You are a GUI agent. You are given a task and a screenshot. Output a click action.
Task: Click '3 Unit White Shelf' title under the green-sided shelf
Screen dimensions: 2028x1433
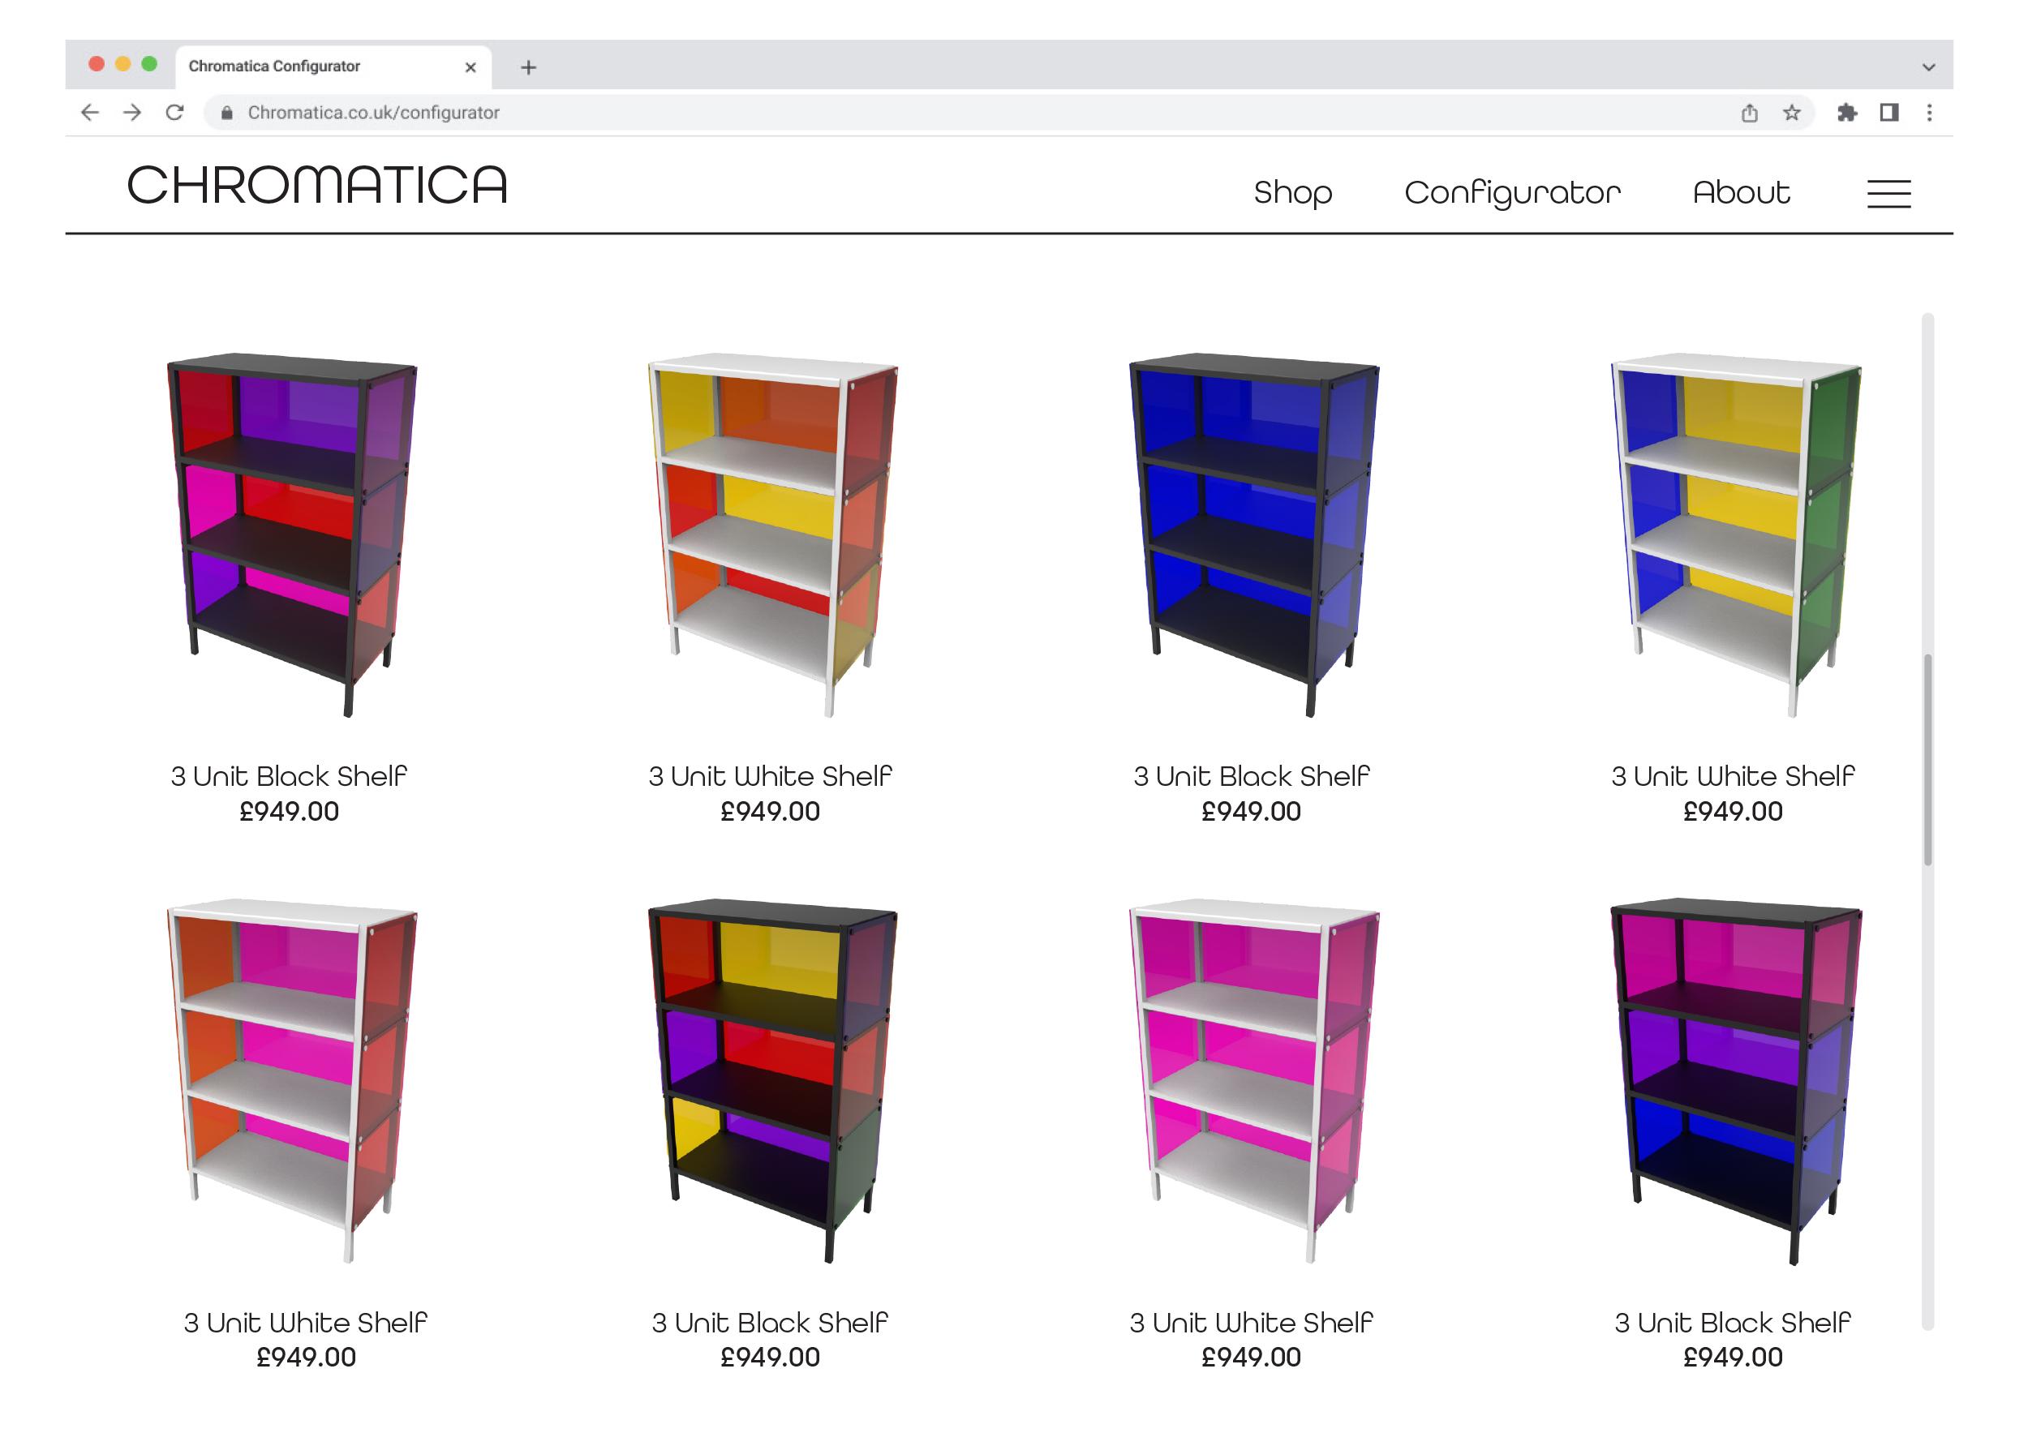pyautogui.click(x=1733, y=776)
